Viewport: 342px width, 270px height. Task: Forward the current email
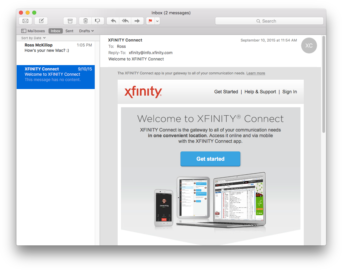(137, 21)
